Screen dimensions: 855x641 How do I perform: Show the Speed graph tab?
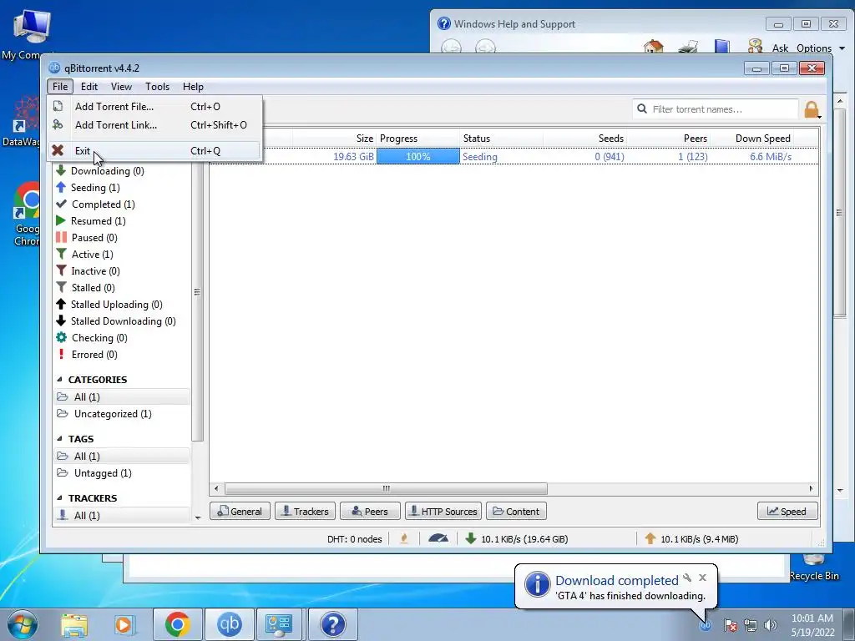tap(787, 512)
